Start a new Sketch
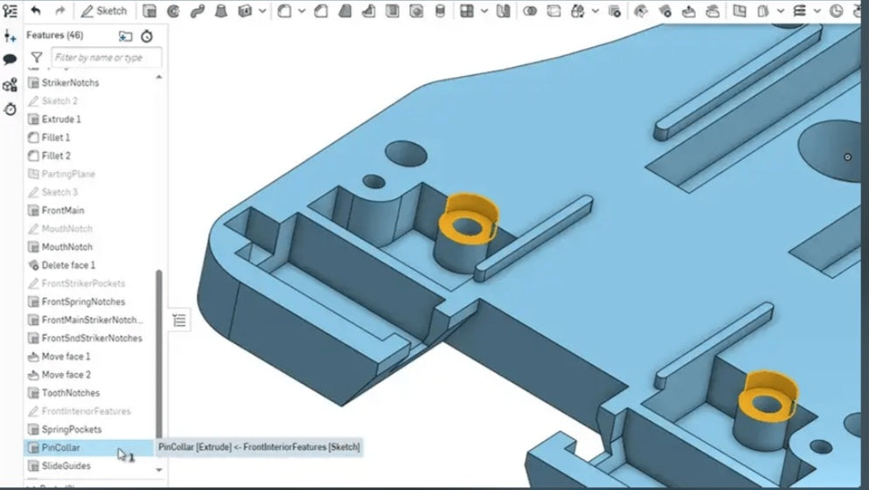869x490 pixels. [104, 11]
